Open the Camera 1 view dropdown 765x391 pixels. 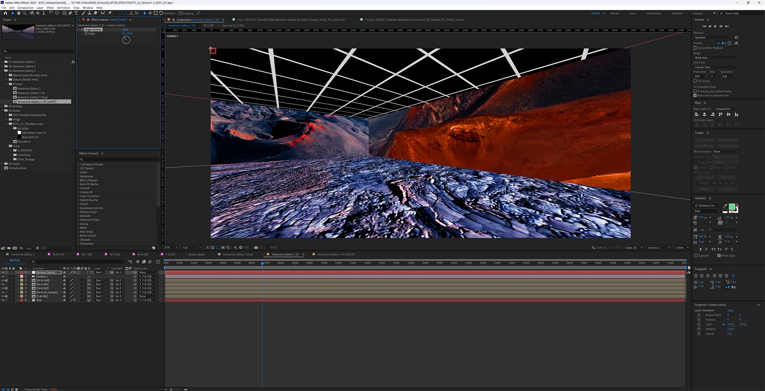tap(659, 247)
